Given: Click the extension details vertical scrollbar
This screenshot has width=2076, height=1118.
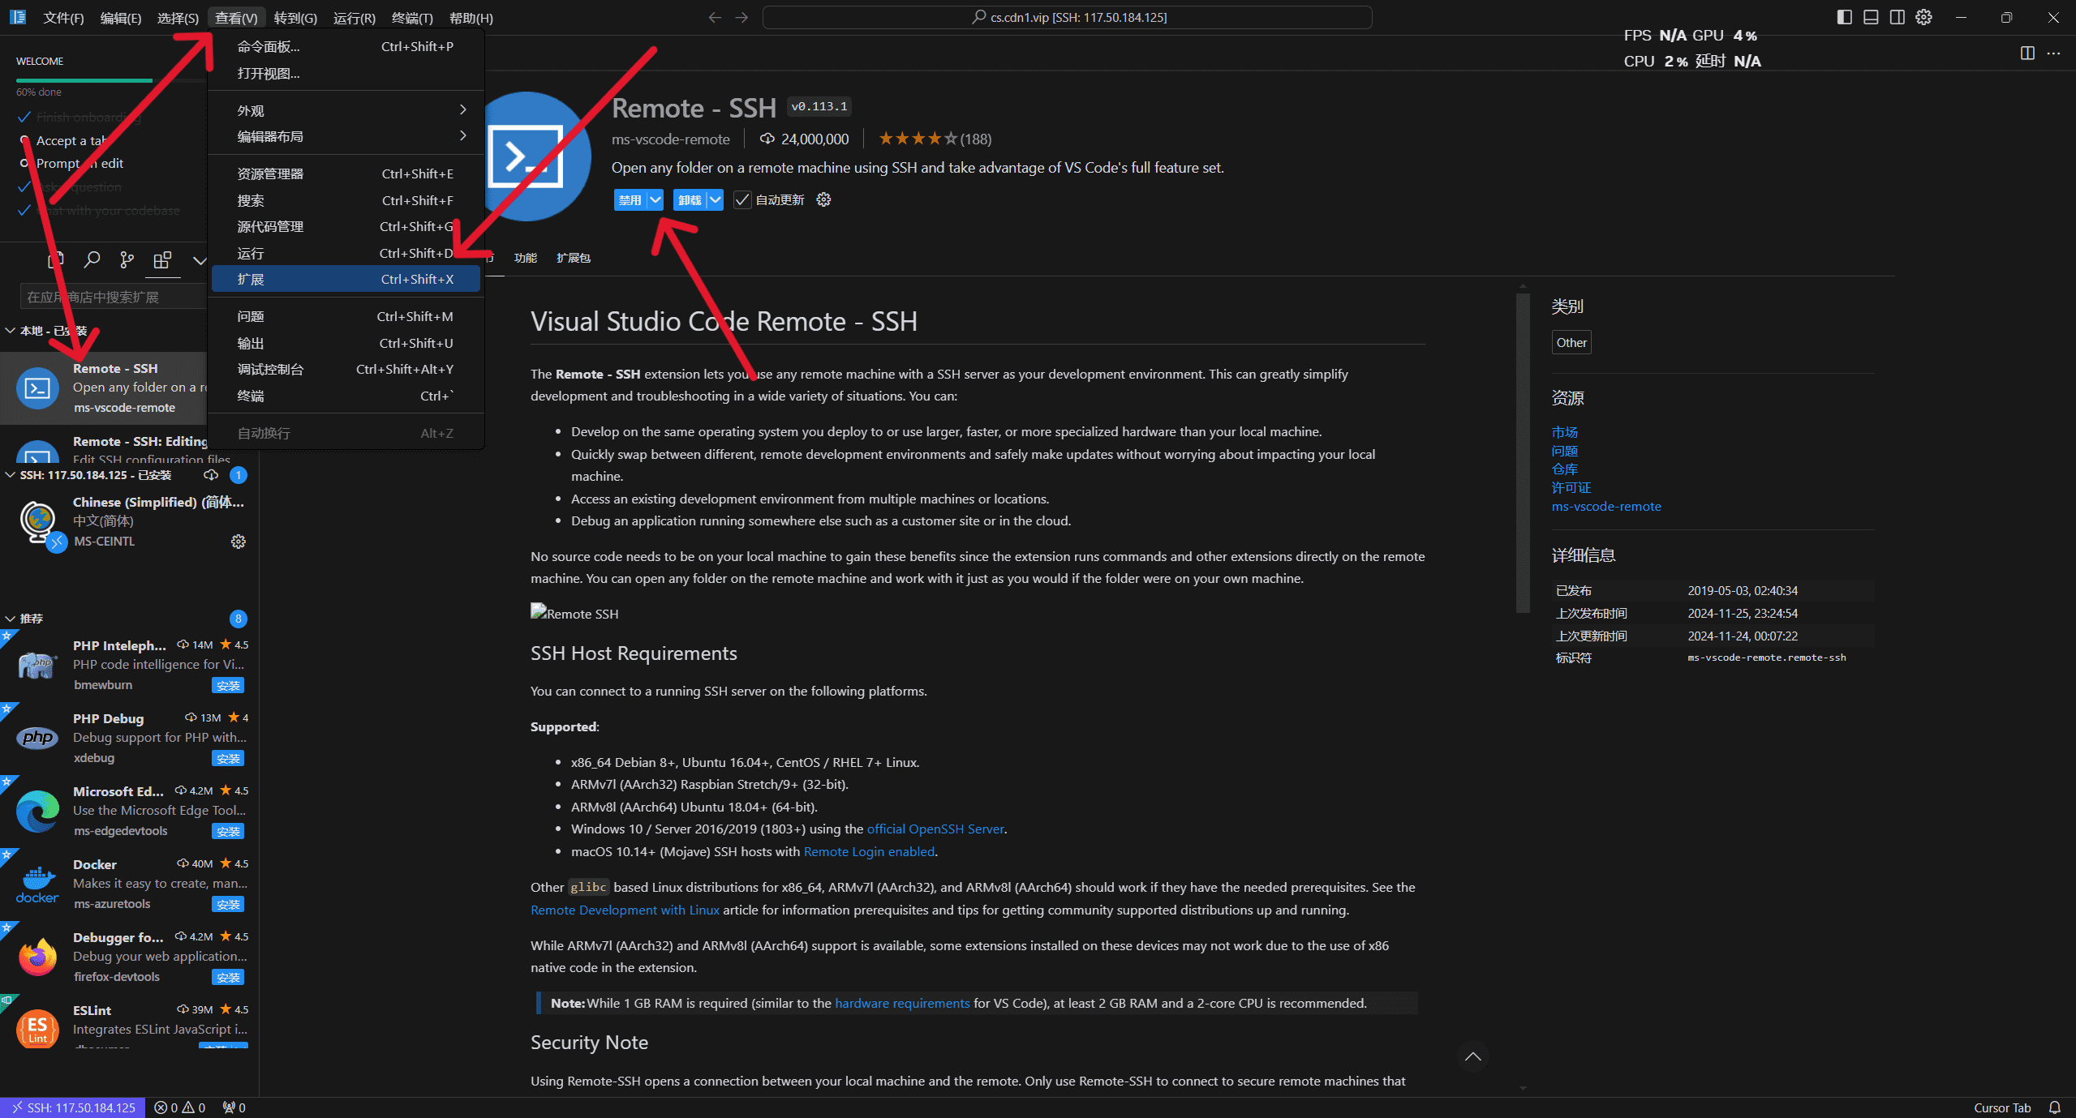Looking at the screenshot, I should click(x=1522, y=454).
